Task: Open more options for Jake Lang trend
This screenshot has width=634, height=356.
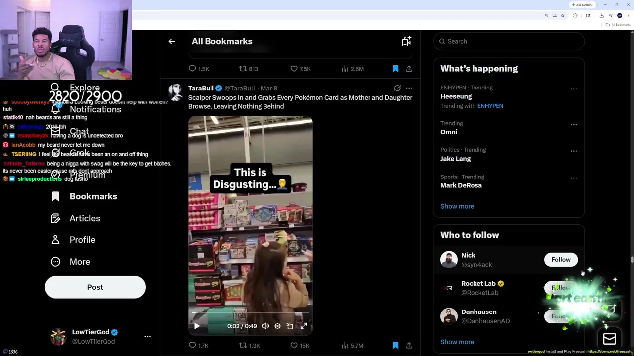Action: coord(574,151)
